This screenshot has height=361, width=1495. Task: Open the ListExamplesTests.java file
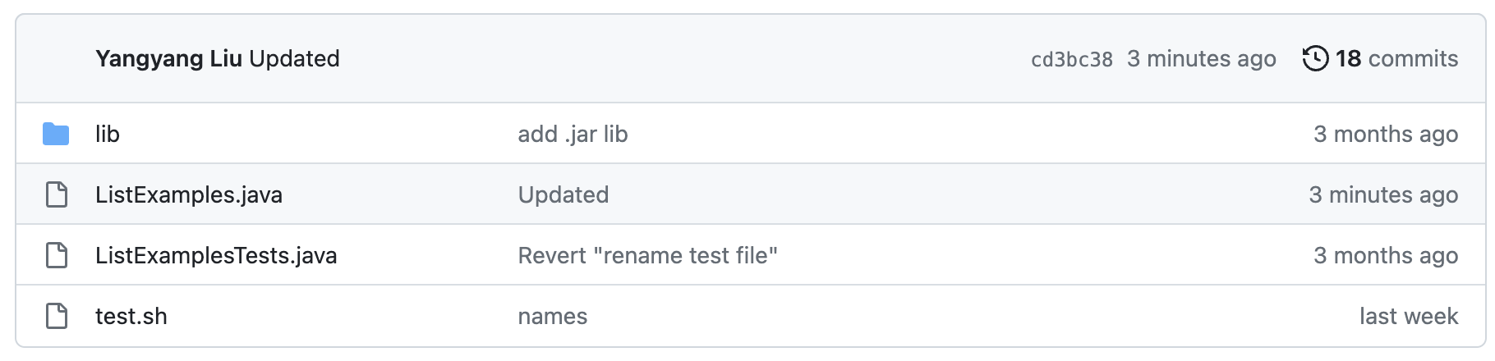point(216,255)
